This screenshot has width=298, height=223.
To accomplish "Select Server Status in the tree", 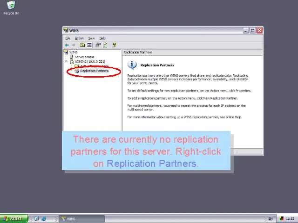I will click(84, 57).
